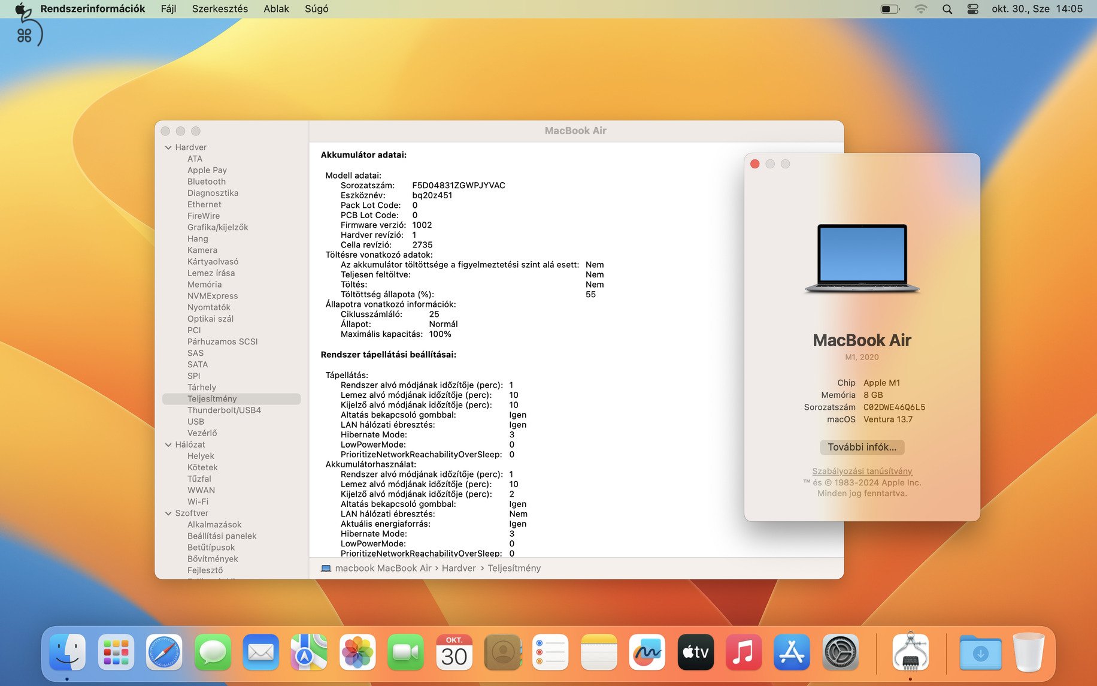Close the About MacBook Air window

755,164
